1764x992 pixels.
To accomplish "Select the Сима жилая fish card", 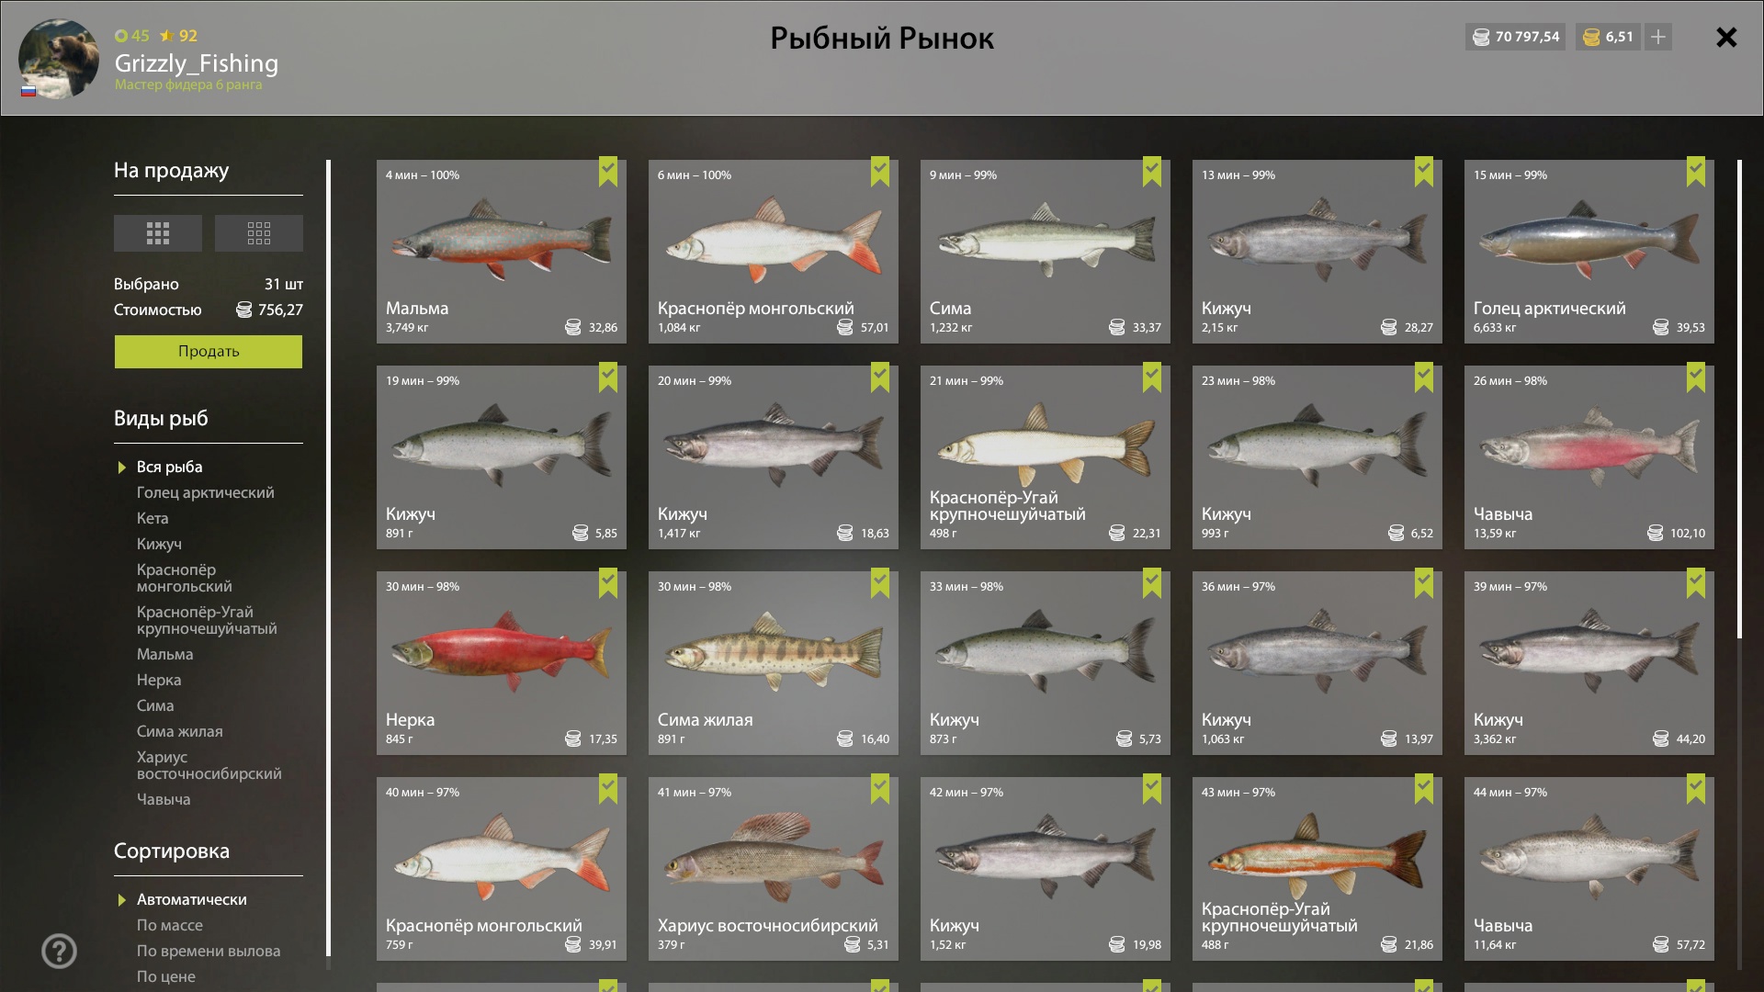I will coord(774,663).
